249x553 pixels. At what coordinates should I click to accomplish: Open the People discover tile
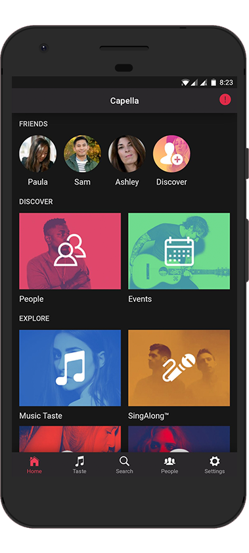[70, 251]
